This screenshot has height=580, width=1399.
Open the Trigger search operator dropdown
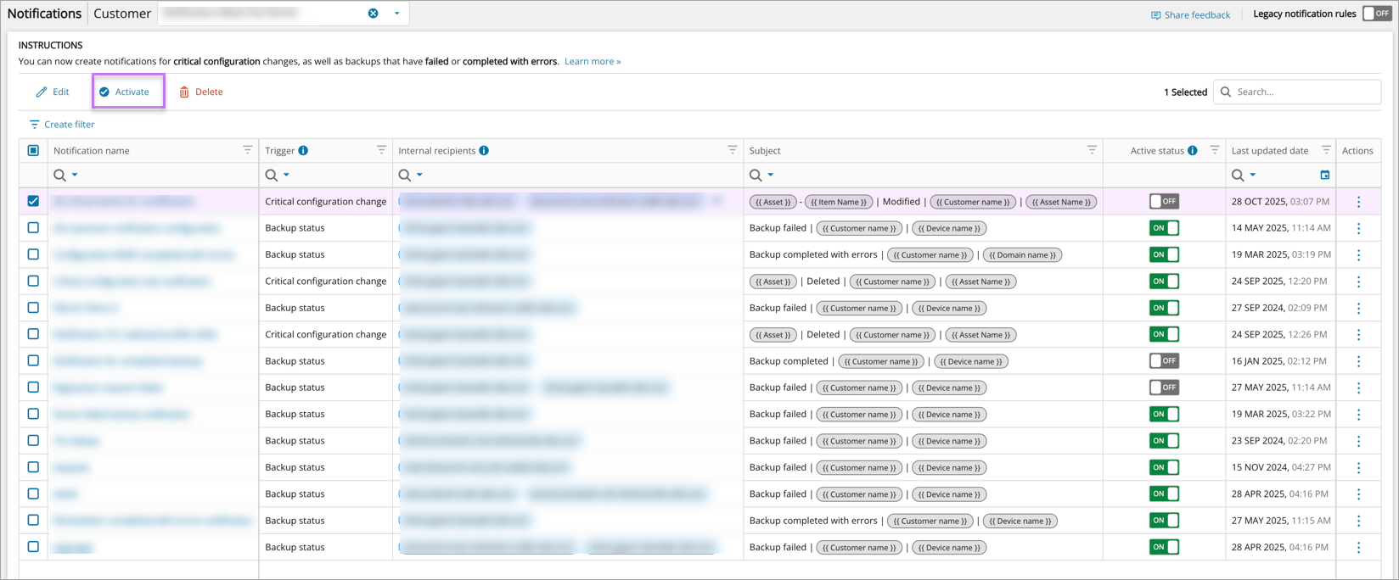pos(286,176)
